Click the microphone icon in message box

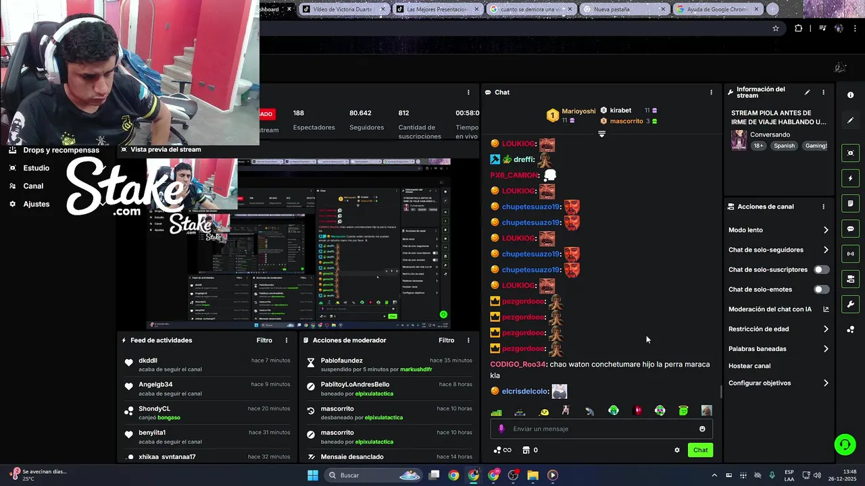pos(501,429)
